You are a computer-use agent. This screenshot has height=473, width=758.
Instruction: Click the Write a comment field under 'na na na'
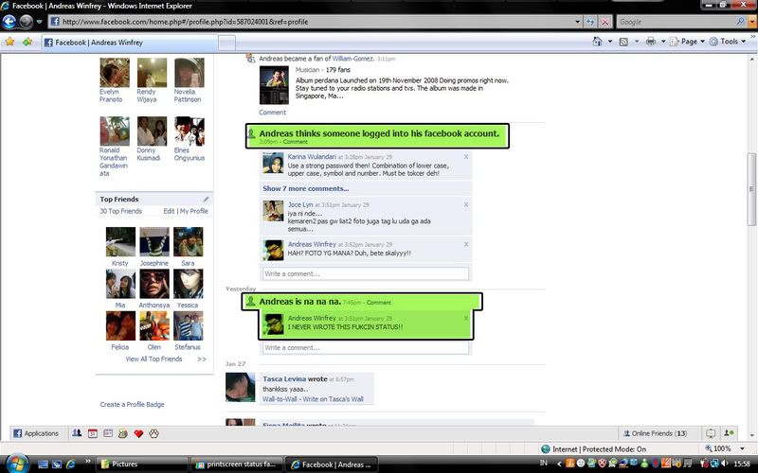[366, 347]
